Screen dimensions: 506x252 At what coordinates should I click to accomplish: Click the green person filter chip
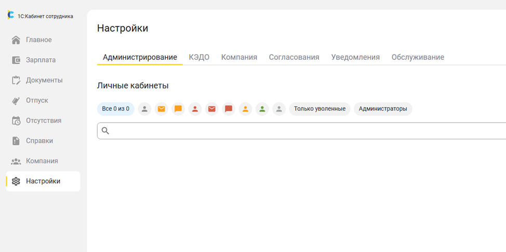tap(262, 109)
